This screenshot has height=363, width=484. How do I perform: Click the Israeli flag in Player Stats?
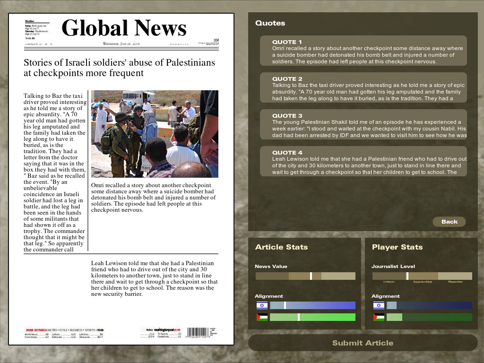pyautogui.click(x=379, y=305)
